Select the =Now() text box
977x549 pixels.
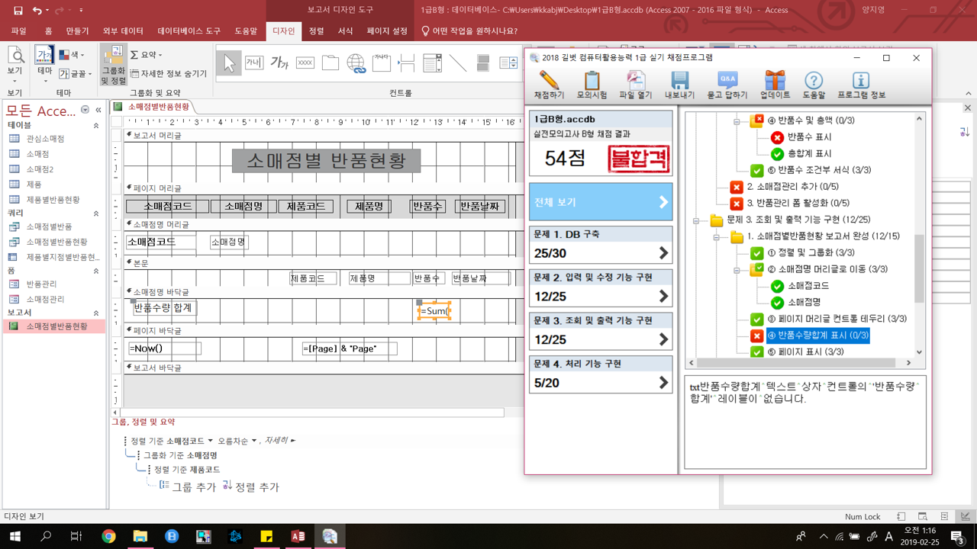point(164,348)
